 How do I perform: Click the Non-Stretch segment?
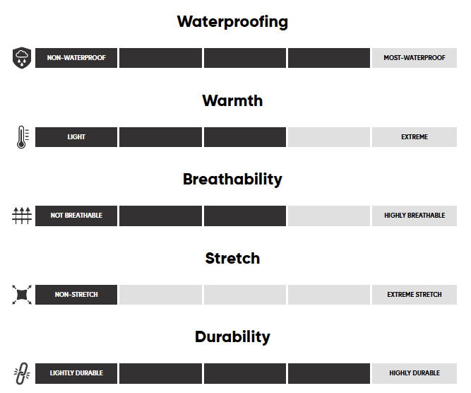pyautogui.click(x=76, y=295)
